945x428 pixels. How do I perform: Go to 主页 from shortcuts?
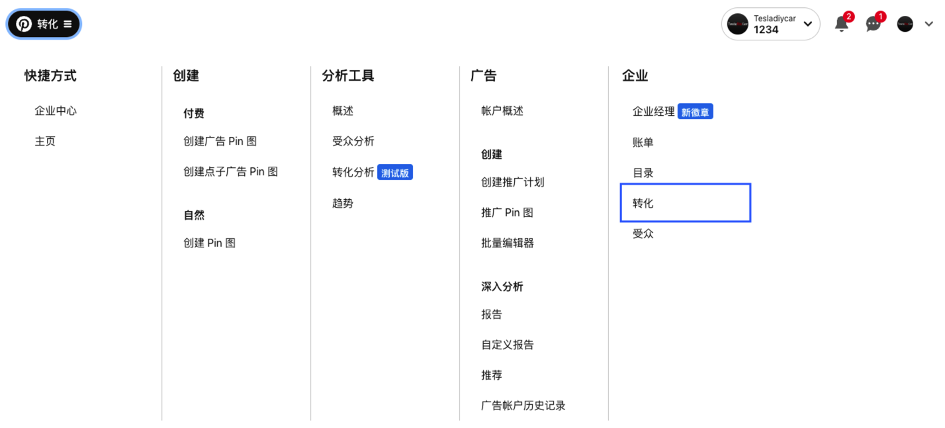45,142
